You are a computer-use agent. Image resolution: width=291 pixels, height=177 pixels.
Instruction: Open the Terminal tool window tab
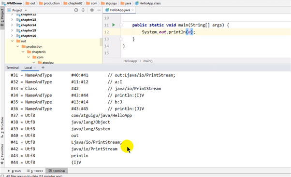57,171
